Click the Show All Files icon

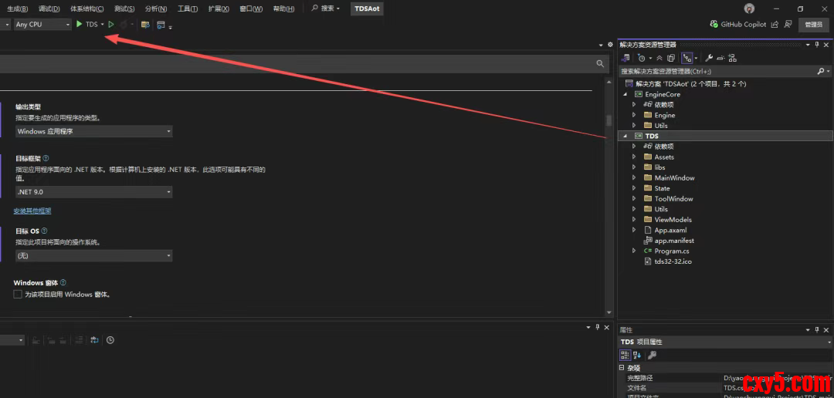tap(671, 58)
